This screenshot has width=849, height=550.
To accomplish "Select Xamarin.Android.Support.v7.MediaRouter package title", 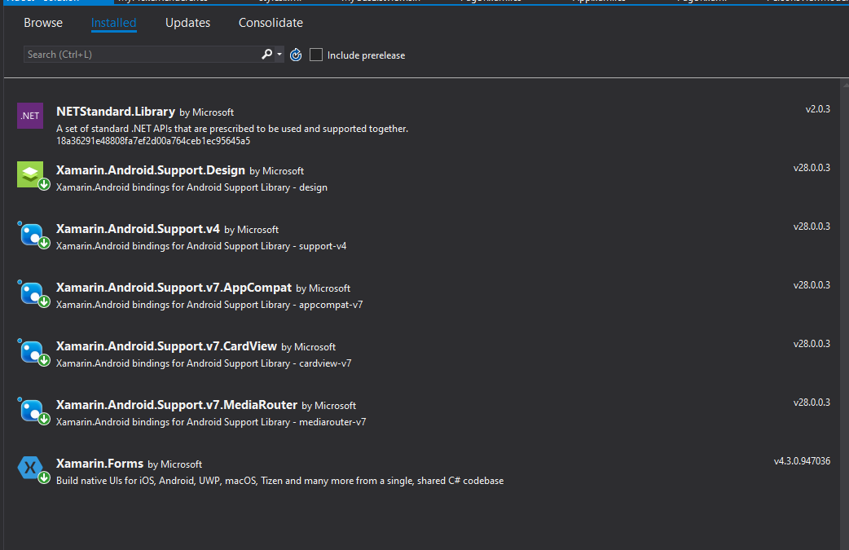I will point(177,405).
